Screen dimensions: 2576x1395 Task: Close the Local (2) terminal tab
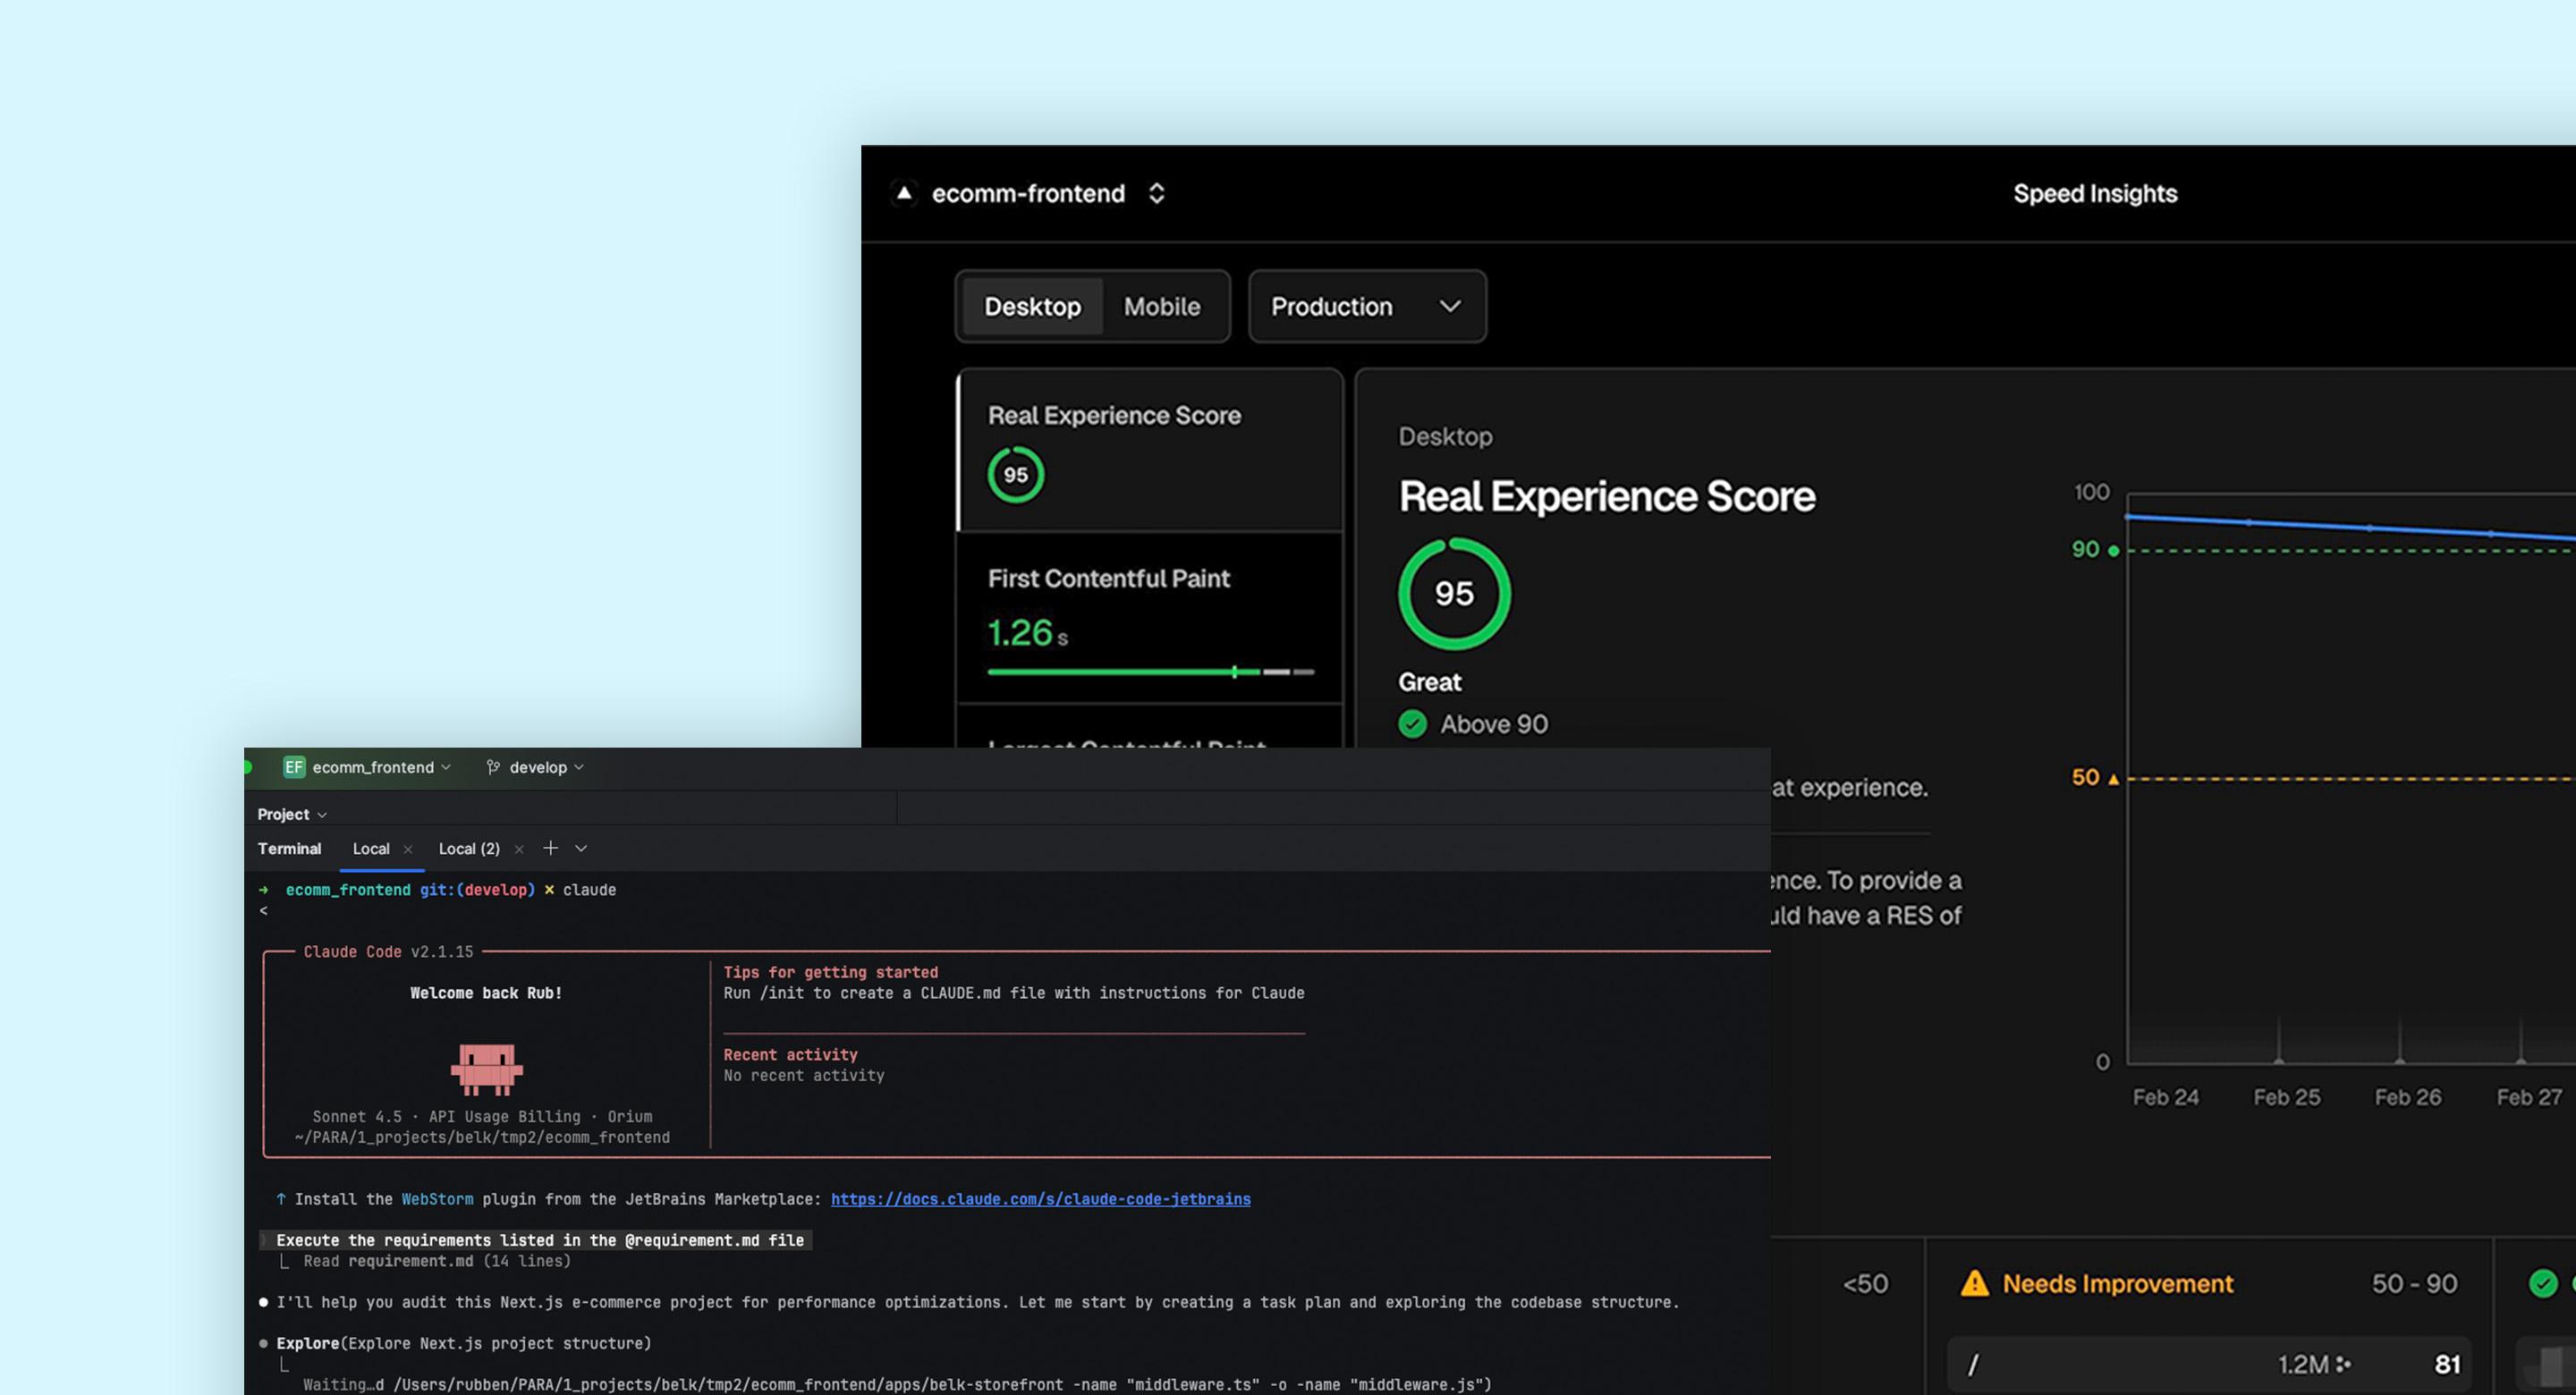point(519,849)
